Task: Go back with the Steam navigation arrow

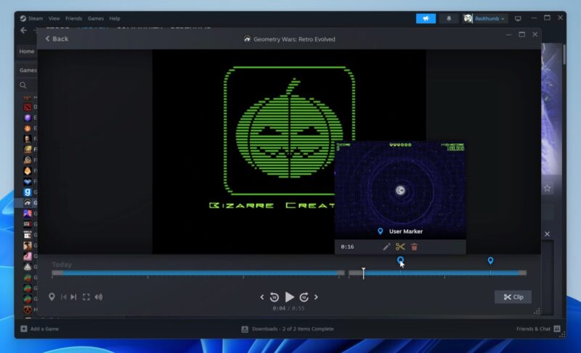Action: pos(24,30)
